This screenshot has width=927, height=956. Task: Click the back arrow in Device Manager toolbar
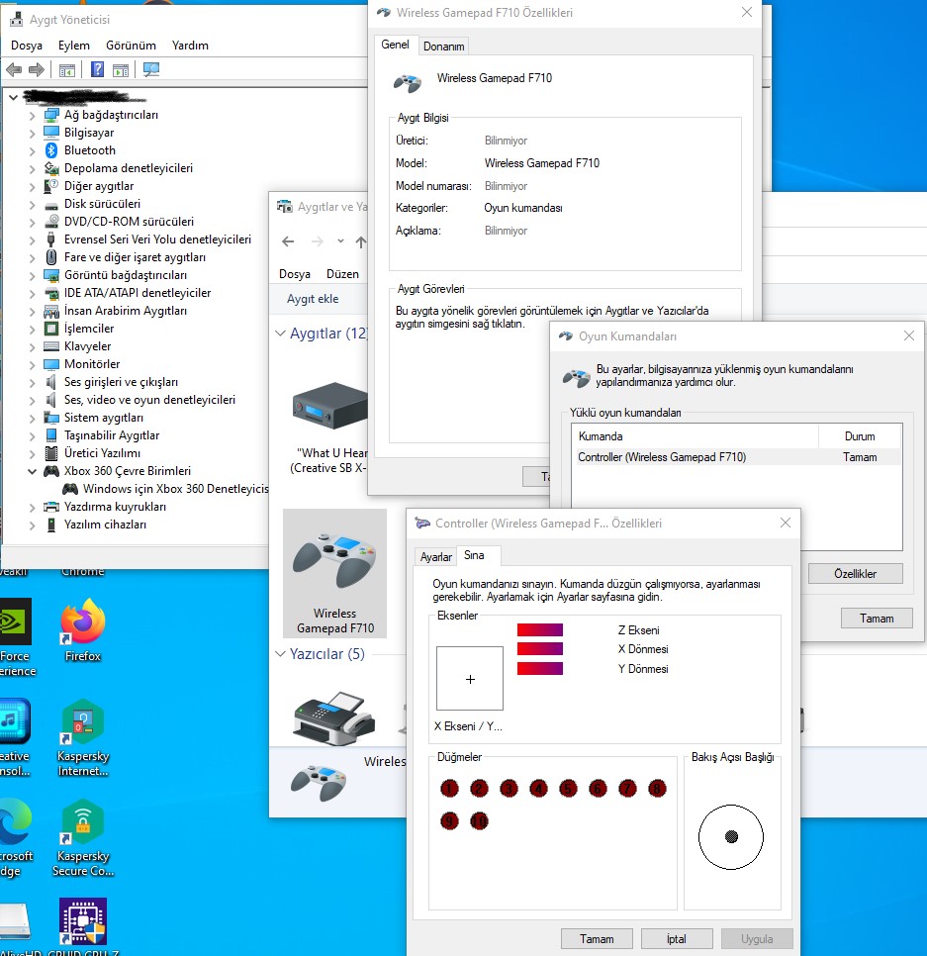[14, 70]
